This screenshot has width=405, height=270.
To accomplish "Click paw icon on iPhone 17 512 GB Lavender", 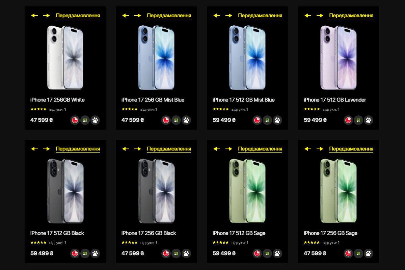I will (369, 120).
